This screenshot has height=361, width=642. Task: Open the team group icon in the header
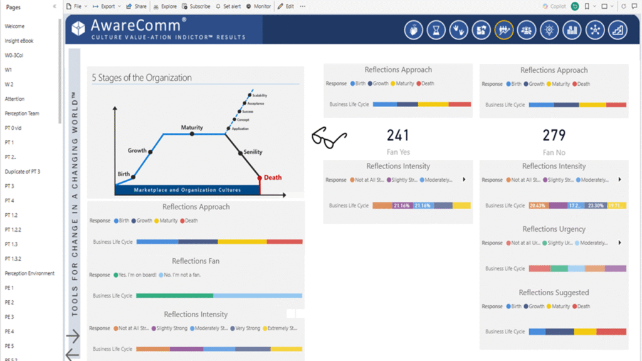527,30
